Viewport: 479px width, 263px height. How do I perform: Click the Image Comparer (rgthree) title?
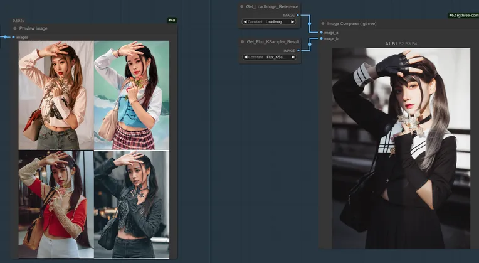(x=352, y=24)
